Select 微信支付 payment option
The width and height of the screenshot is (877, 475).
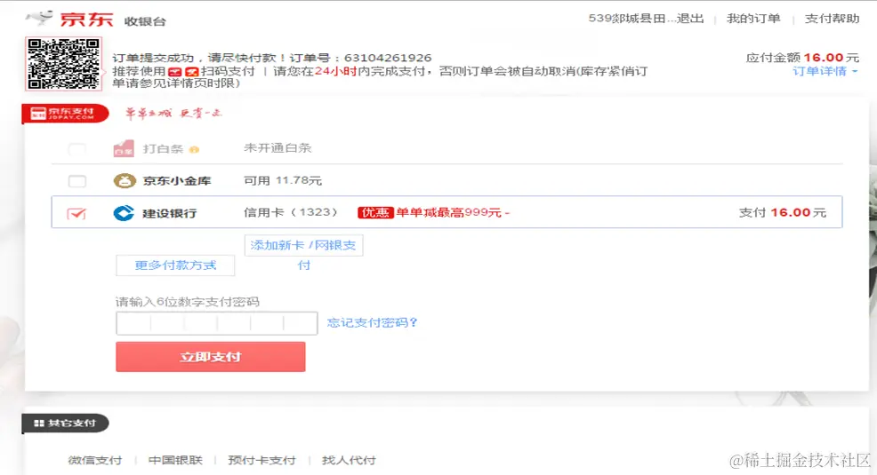click(x=94, y=460)
